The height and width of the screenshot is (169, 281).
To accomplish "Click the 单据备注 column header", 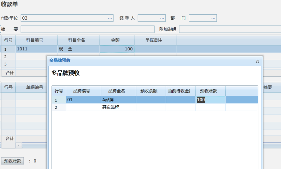I will coord(154,40).
